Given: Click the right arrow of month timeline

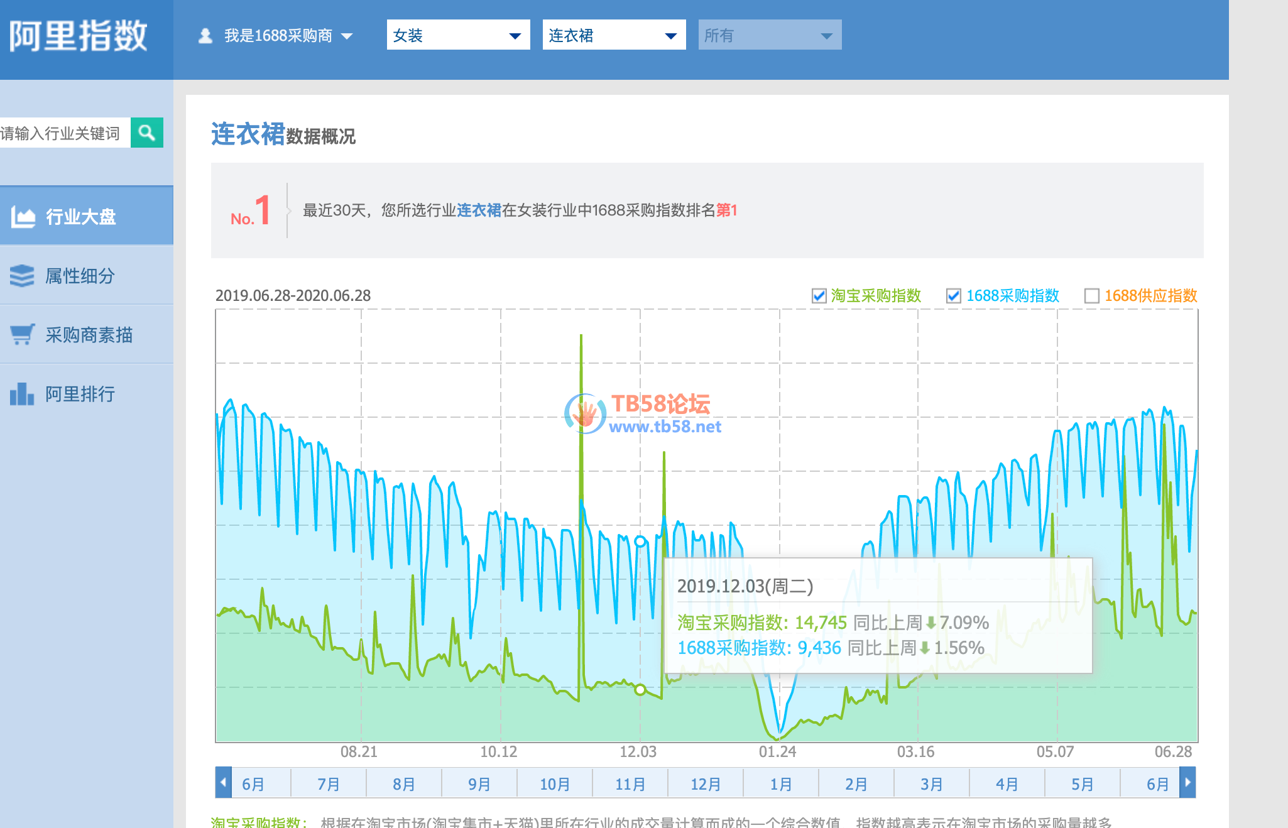Looking at the screenshot, I should [1187, 783].
